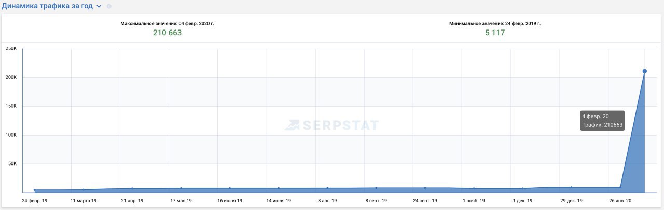Click the maximum value 210 663

tap(167, 33)
